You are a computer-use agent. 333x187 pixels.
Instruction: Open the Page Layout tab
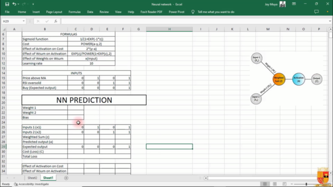point(54,12)
